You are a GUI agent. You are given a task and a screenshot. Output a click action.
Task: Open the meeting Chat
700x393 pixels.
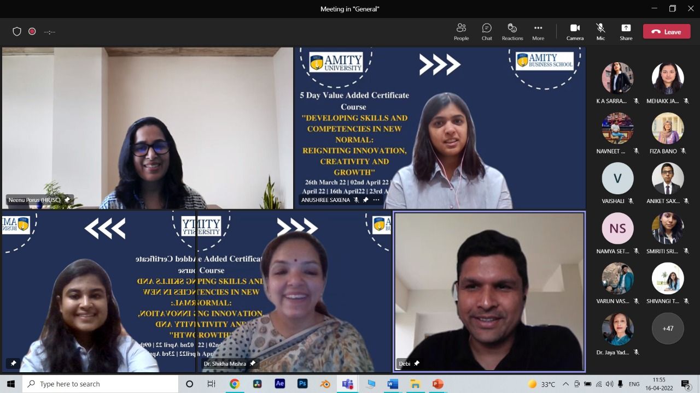487,32
